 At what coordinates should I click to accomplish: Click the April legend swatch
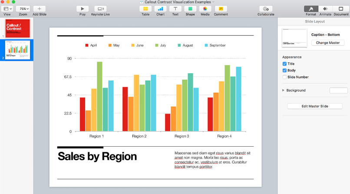[87, 45]
